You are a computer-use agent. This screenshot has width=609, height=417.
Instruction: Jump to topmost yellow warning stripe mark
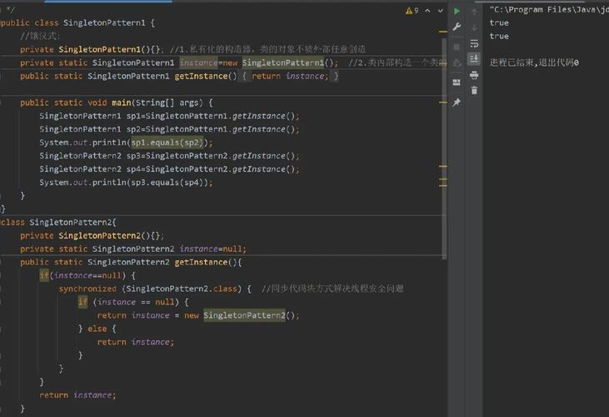[x=443, y=31]
